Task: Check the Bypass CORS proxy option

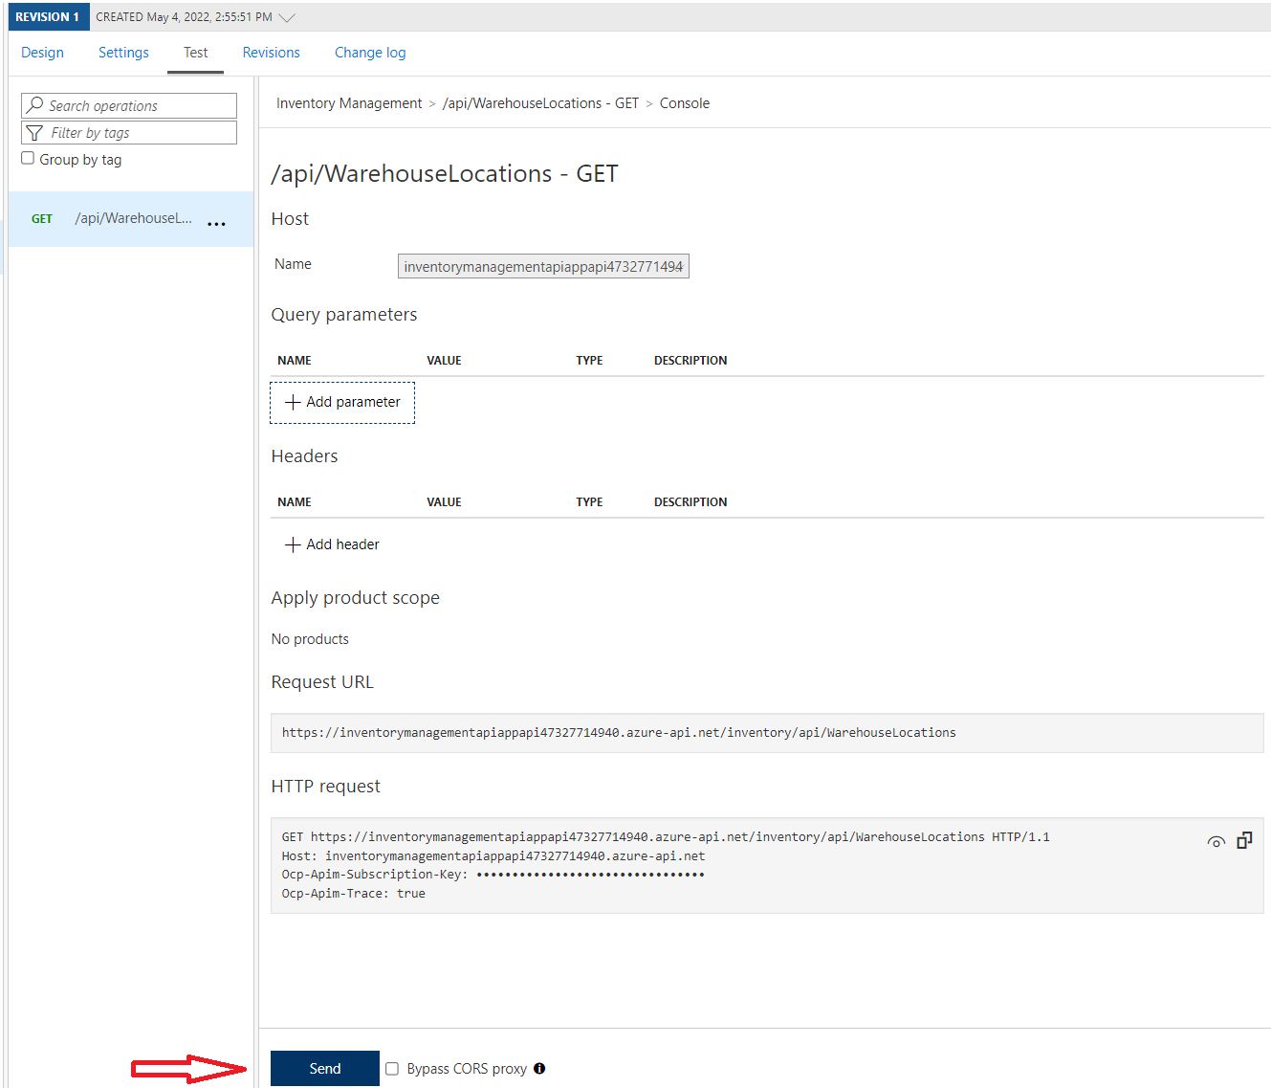Action: tap(392, 1068)
